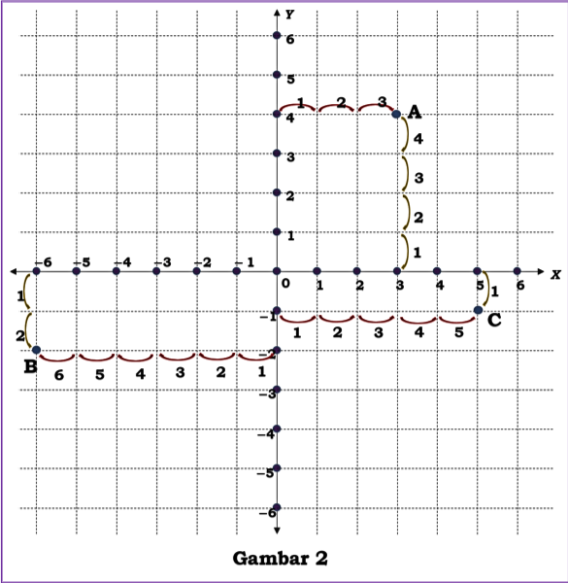This screenshot has height=583, width=568.
Task: Click the dot at -6 on Y axis
Action: (x=277, y=507)
